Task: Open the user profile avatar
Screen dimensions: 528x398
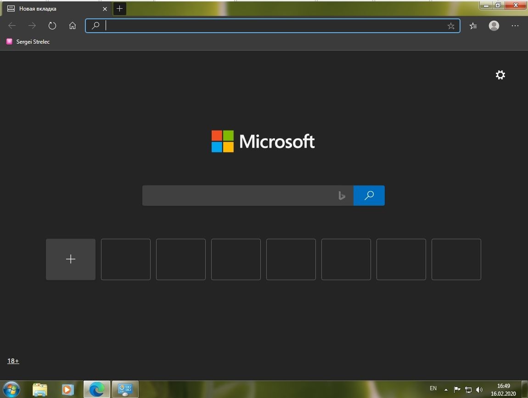Action: point(494,26)
